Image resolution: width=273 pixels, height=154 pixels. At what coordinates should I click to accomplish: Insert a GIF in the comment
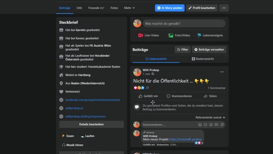pos(216,125)
